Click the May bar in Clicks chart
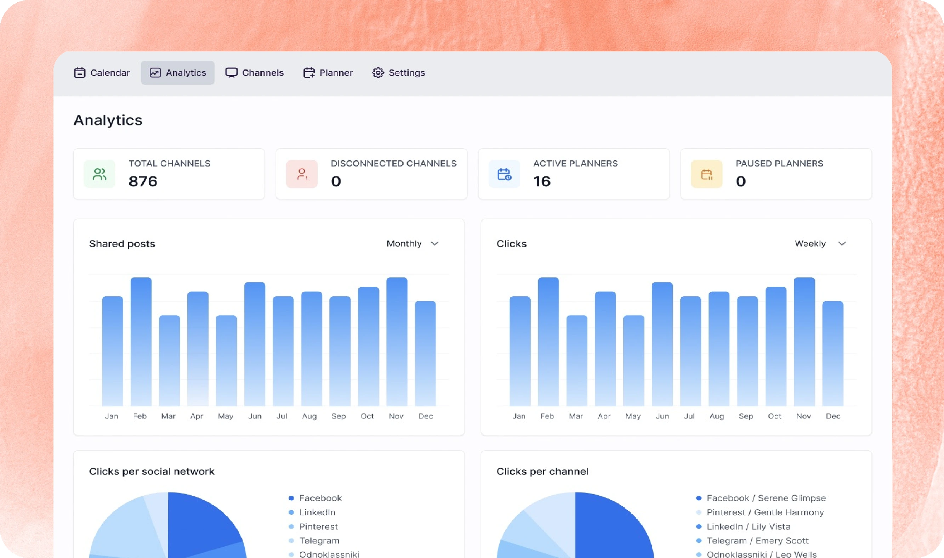The height and width of the screenshot is (558, 944). coord(633,361)
